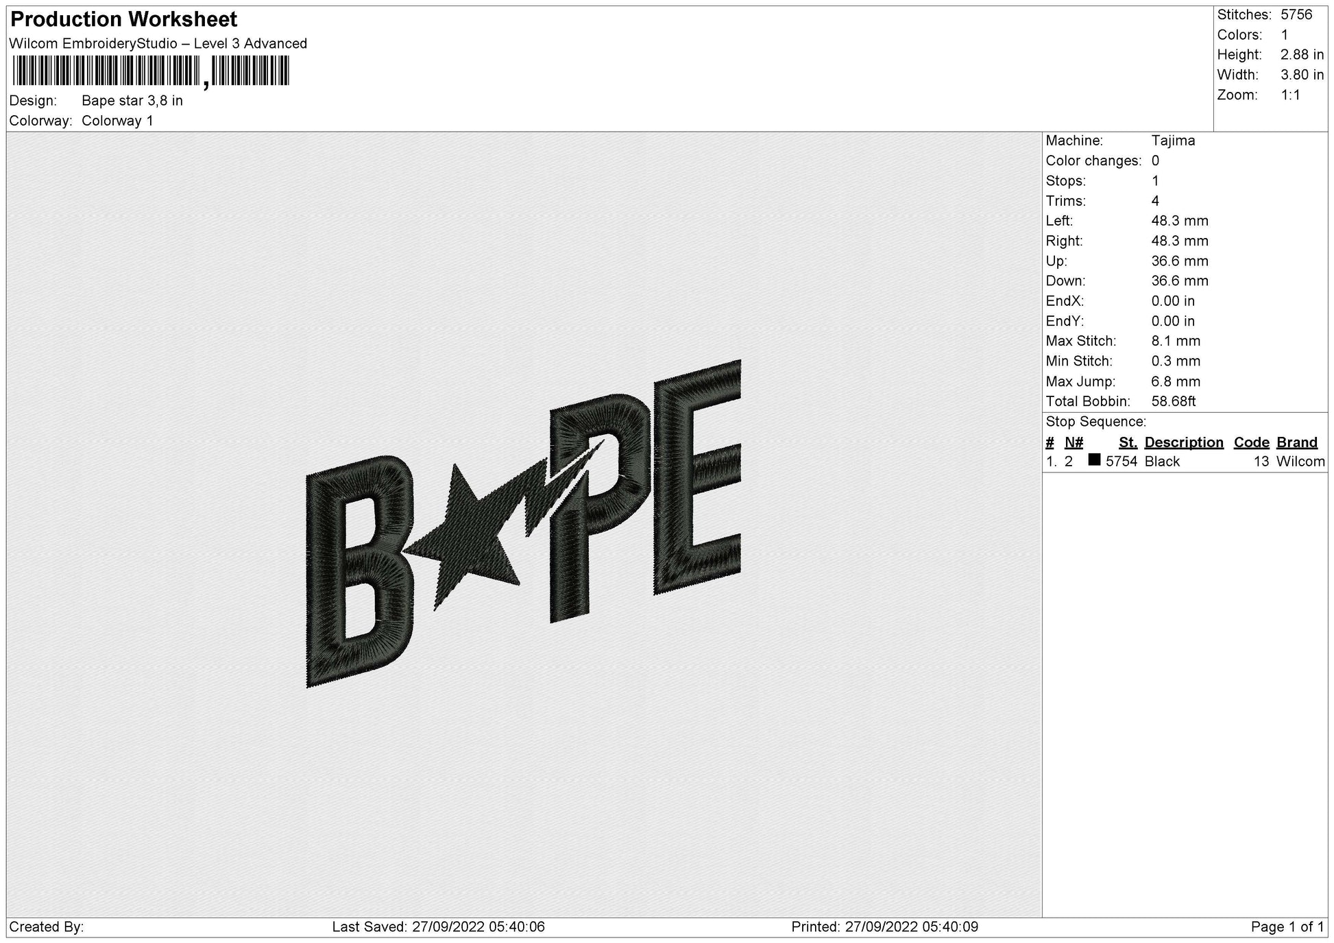The width and height of the screenshot is (1334, 943).
Task: Click the 'Min Stitch:' label
Action: tap(1079, 361)
